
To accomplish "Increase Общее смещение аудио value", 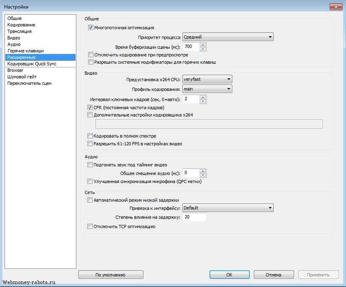I will (203, 171).
